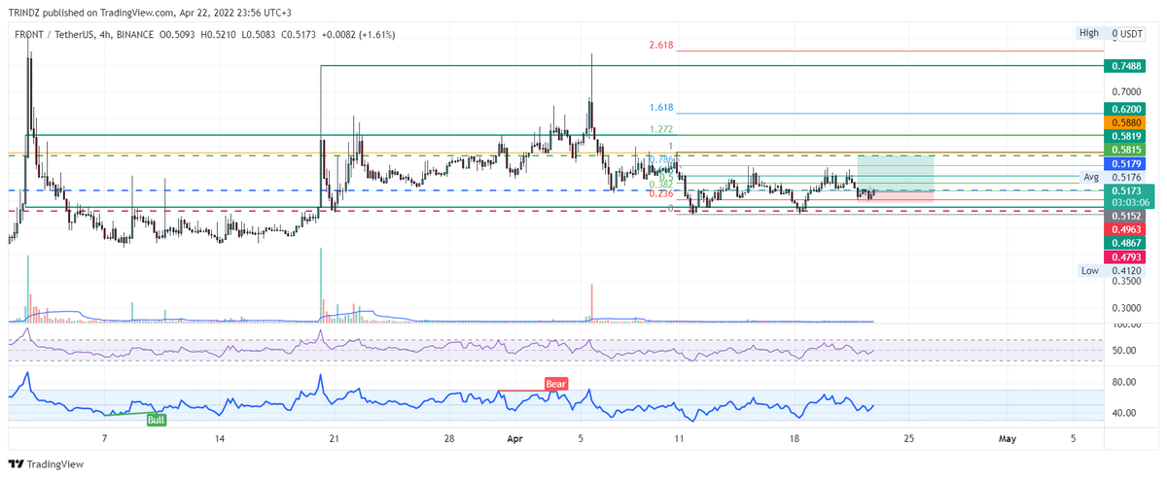Click the blue 0.5179 price label
Viewport: 1167px width, 478px height.
tap(1123, 164)
